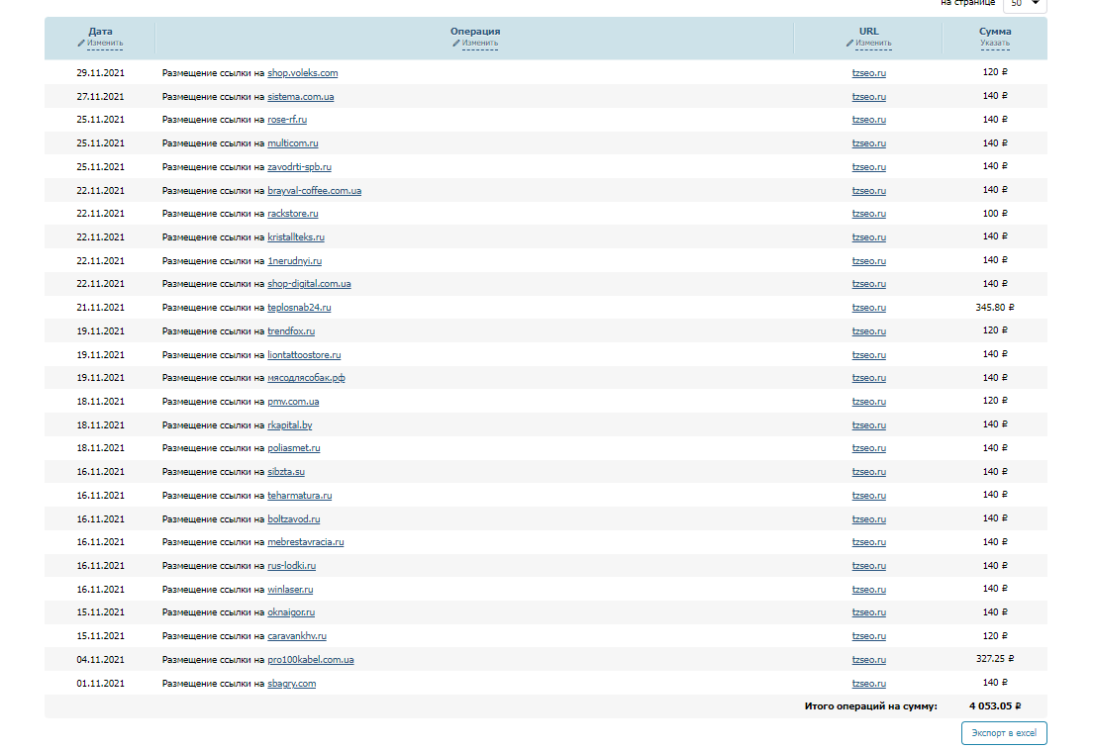Click tzseo.ru in the rackstore.ru row

pyautogui.click(x=868, y=214)
